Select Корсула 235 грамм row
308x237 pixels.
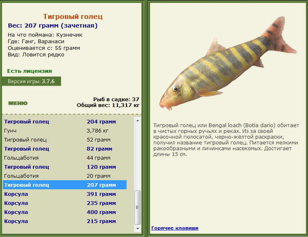pos(65,203)
